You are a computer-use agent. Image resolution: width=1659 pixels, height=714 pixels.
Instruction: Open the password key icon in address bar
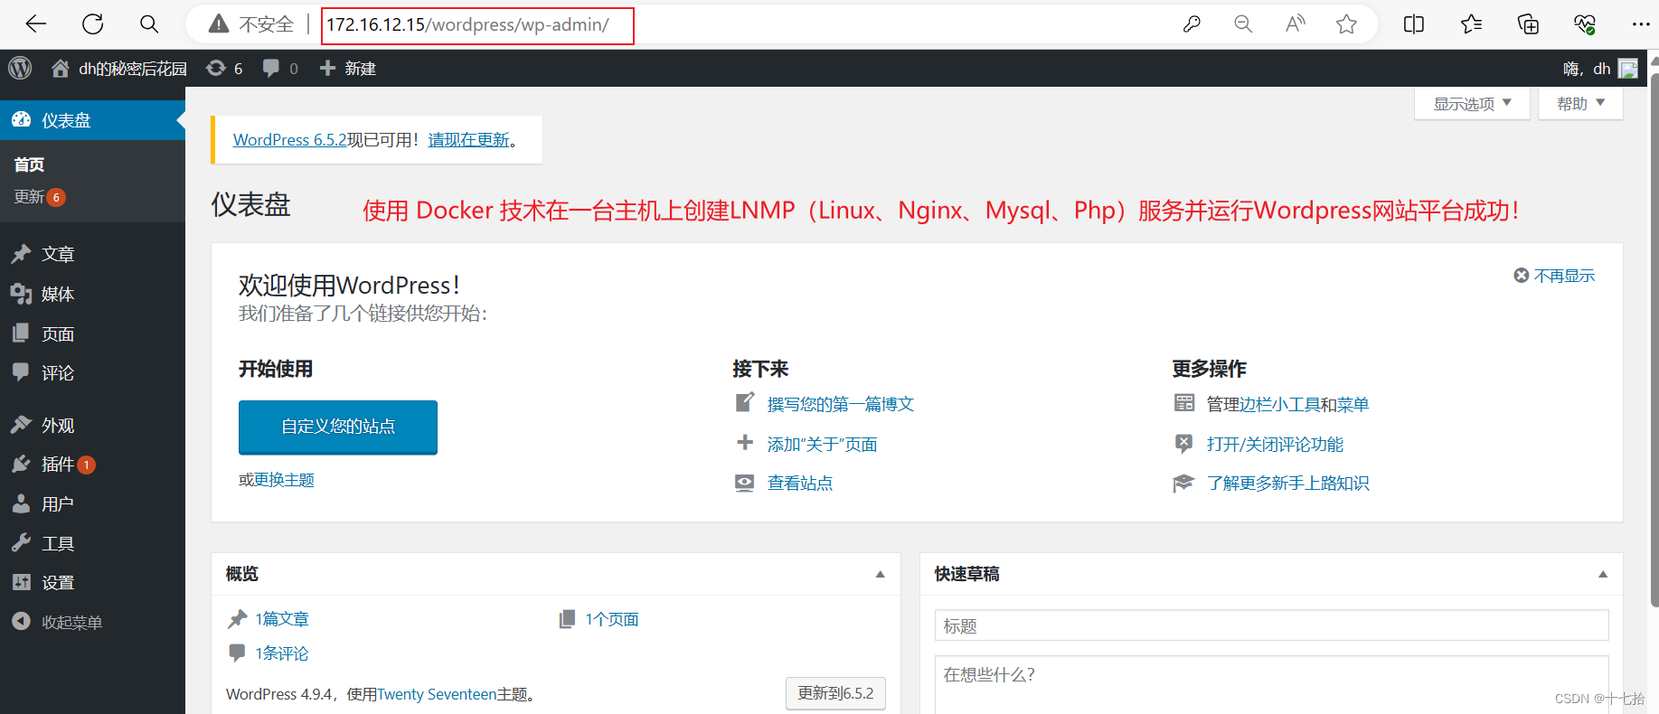click(1192, 24)
